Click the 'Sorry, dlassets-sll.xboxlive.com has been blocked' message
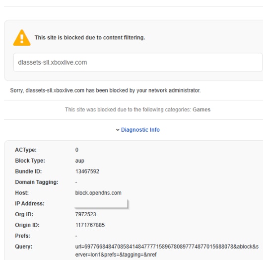 click(105, 90)
